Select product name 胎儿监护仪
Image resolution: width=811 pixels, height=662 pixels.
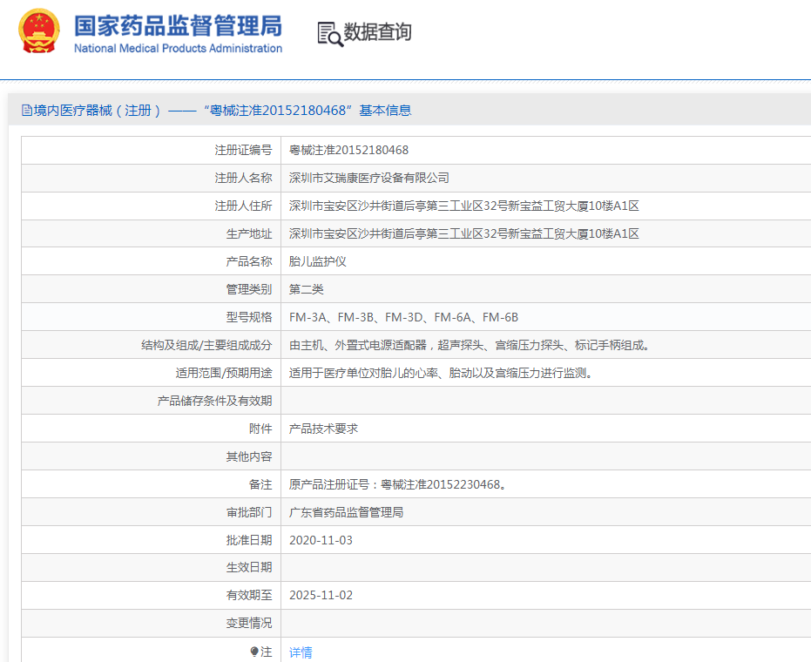[318, 261]
